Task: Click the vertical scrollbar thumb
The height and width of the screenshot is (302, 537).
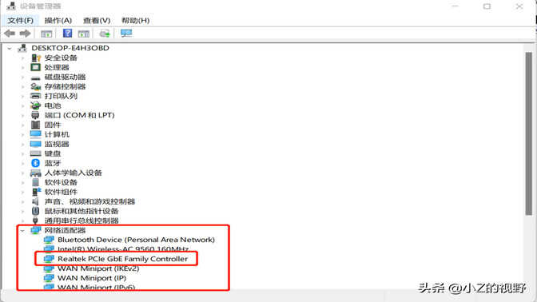Action: click(x=529, y=134)
